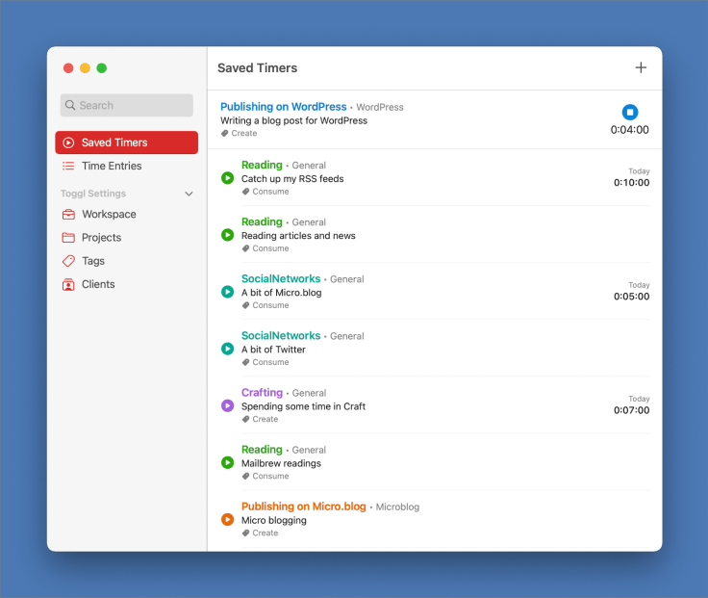Click the Workspace briefcase icon
Image resolution: width=708 pixels, height=598 pixels.
68,214
